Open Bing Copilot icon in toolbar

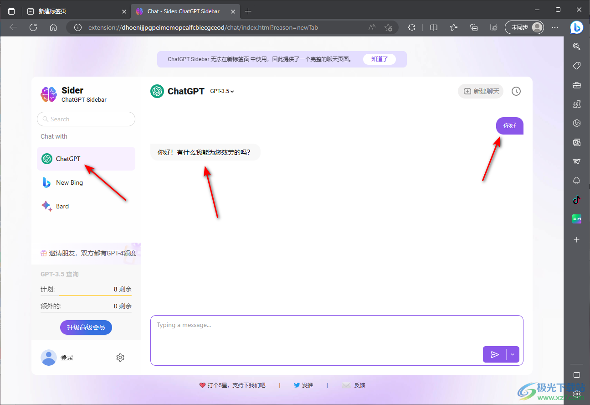(x=576, y=27)
